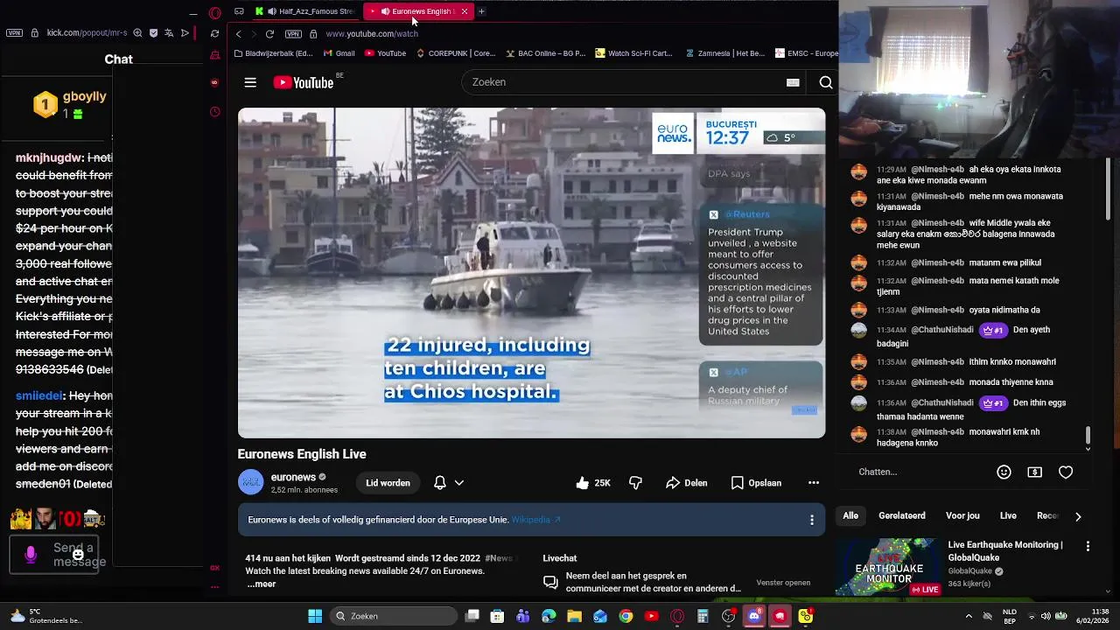This screenshot has height=630, width=1120.
Task: Like the Euronews video (25K)
Action: point(592,483)
